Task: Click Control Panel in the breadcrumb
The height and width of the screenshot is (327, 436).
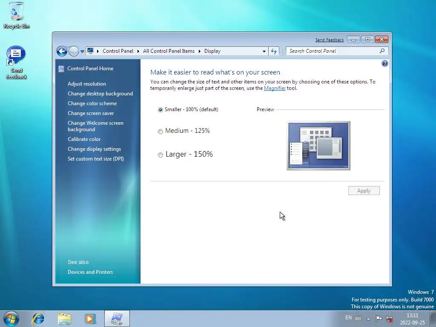Action: (118, 51)
